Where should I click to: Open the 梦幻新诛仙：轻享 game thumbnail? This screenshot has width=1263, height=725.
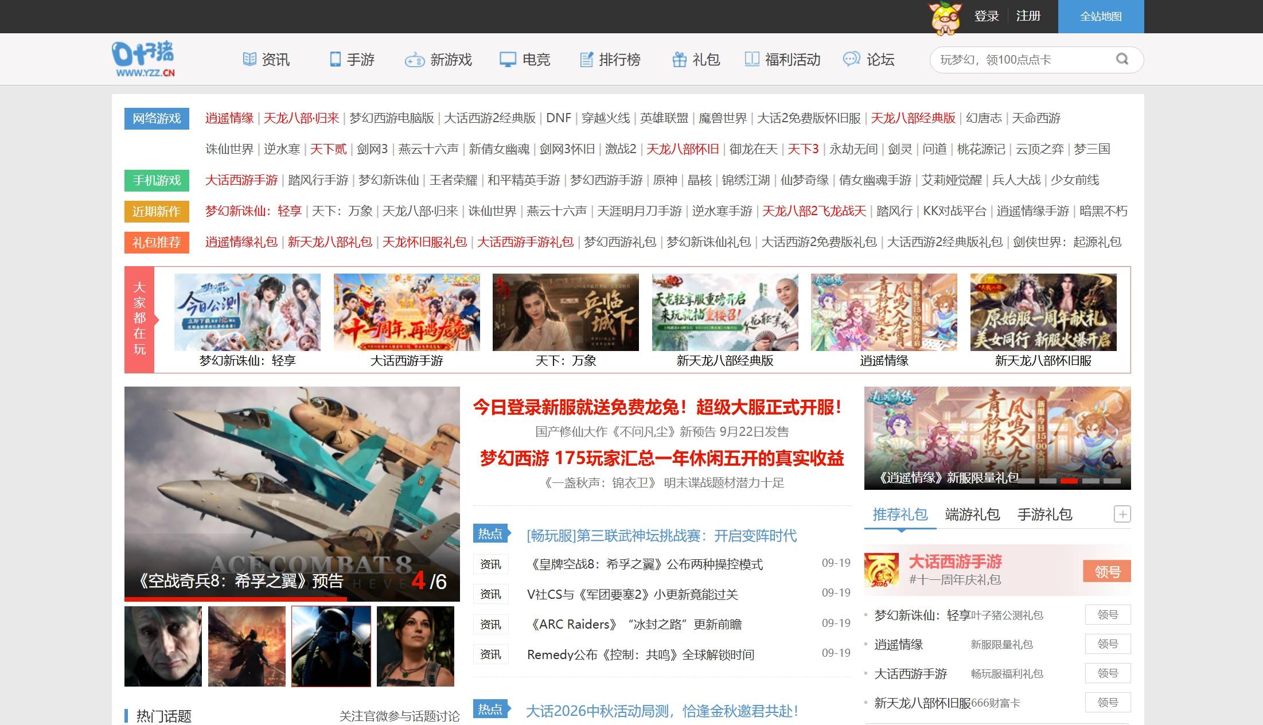point(247,312)
